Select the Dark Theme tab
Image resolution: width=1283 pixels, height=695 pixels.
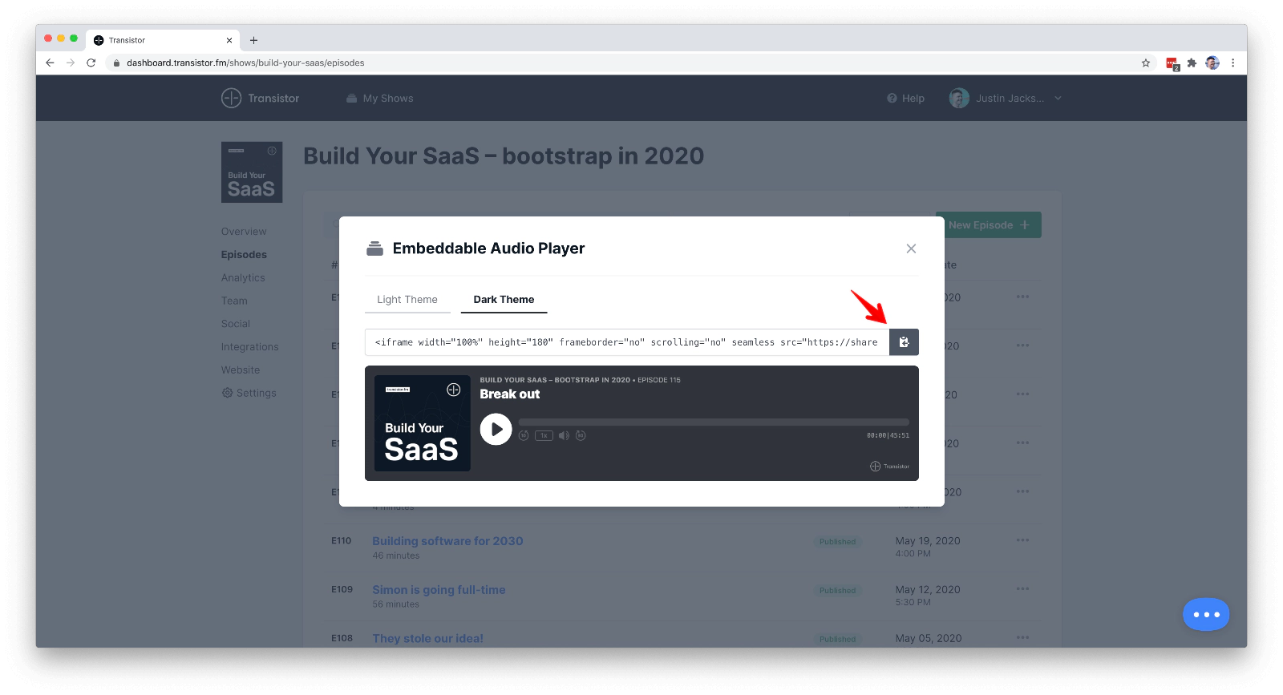(504, 300)
